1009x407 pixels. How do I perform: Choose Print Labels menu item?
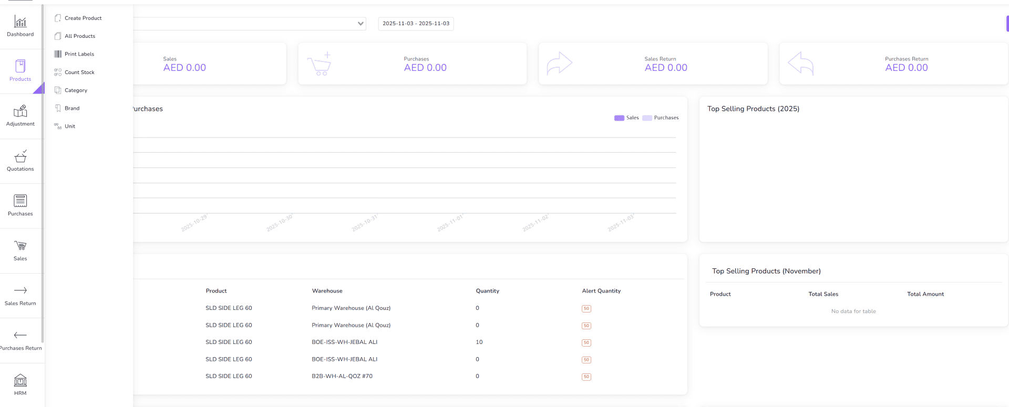click(79, 54)
